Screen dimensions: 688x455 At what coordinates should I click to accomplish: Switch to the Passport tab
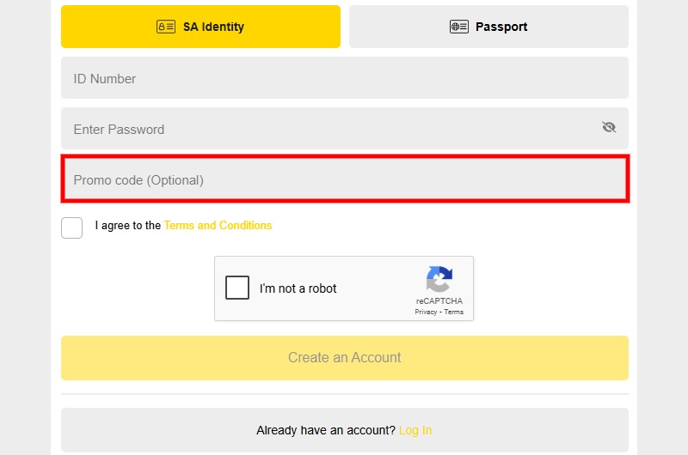click(488, 27)
